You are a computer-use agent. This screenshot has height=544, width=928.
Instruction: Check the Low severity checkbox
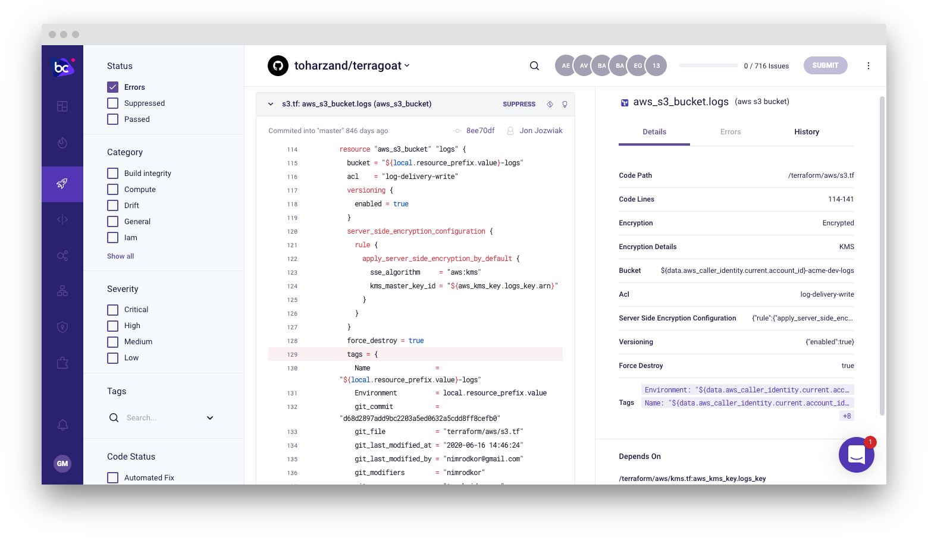(x=112, y=358)
